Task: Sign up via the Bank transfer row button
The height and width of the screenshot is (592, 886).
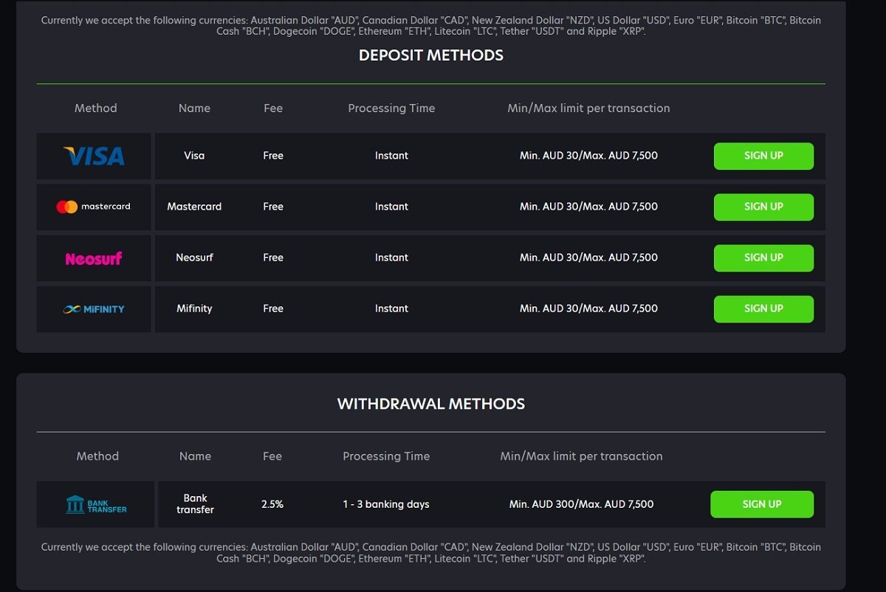Action: point(762,504)
